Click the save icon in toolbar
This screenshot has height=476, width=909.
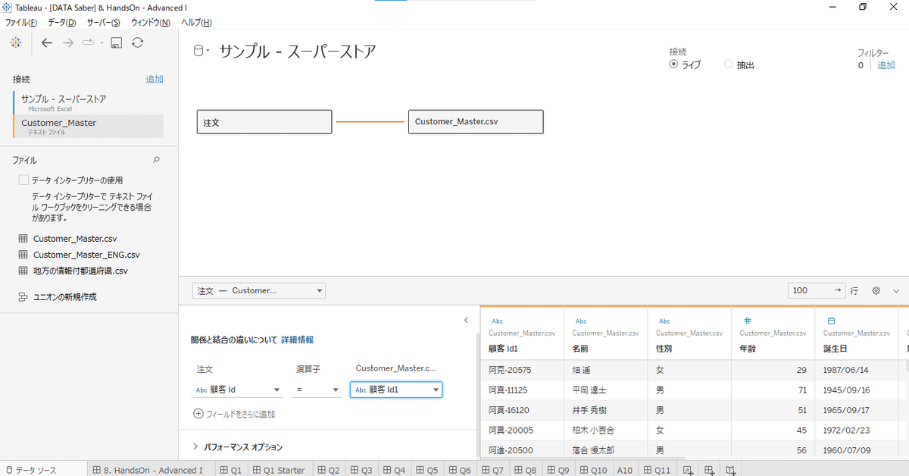point(117,43)
